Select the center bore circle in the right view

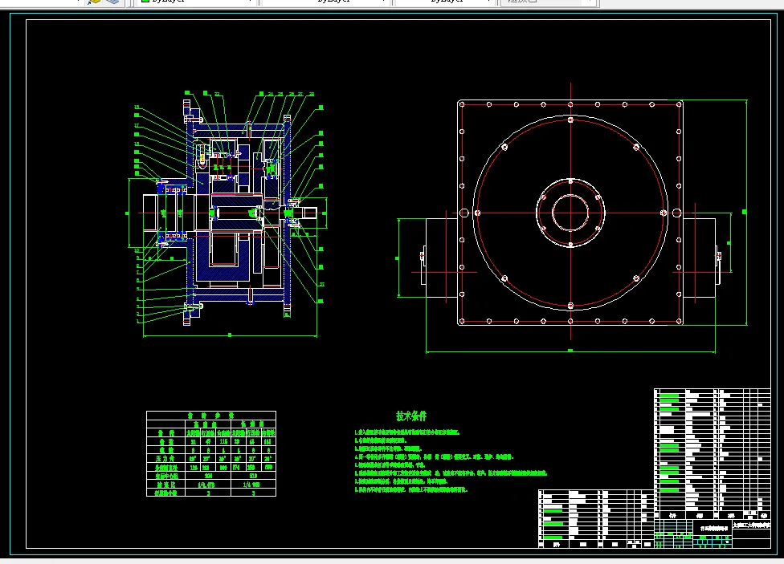[570, 213]
